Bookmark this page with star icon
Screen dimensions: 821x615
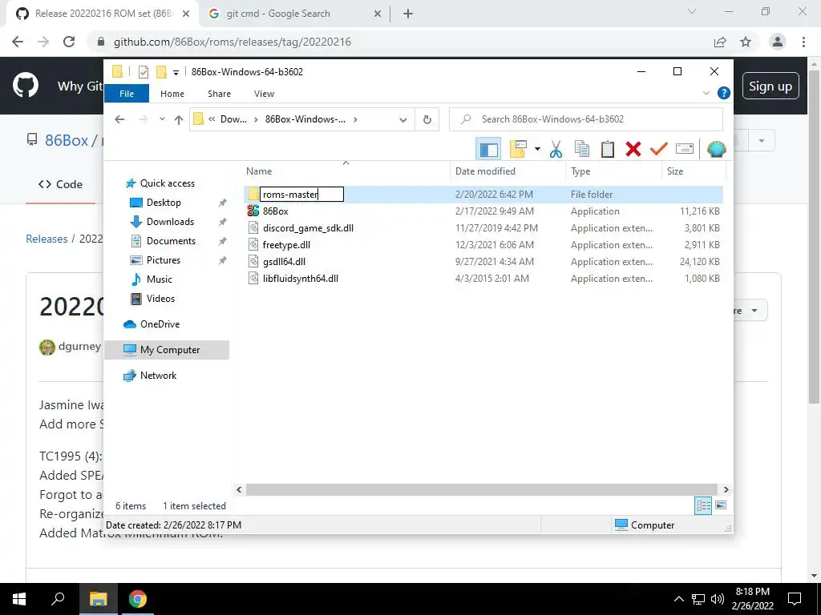point(746,42)
